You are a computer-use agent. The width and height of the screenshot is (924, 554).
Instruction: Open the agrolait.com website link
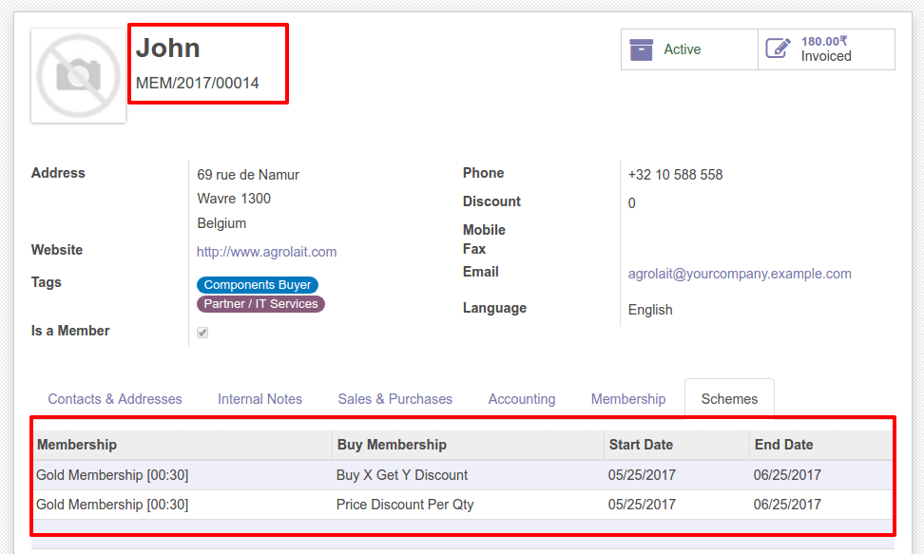click(x=266, y=252)
